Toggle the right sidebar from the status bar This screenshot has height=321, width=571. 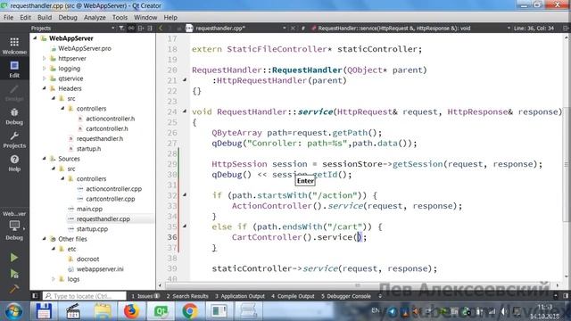pyautogui.click(x=566, y=296)
